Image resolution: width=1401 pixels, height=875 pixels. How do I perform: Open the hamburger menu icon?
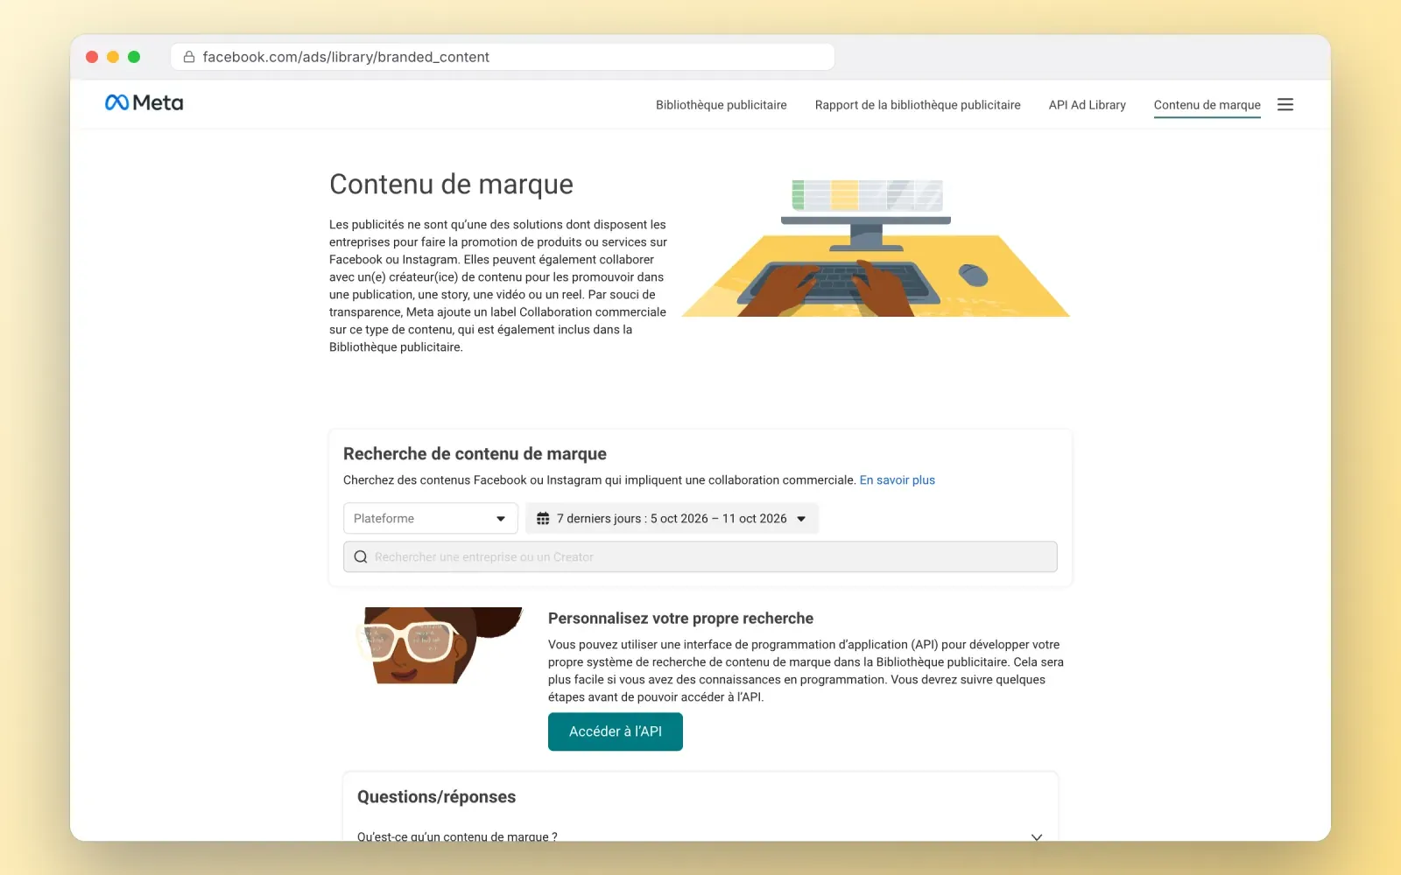click(1285, 105)
